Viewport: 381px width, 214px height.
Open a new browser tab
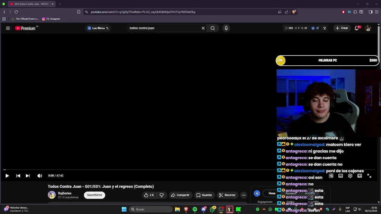(60, 4)
